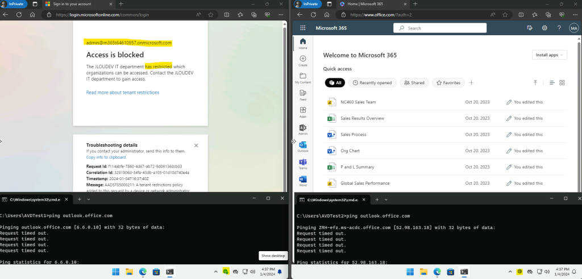
Task: Go back in the Microsoft 365 browser window
Action: 300,15
